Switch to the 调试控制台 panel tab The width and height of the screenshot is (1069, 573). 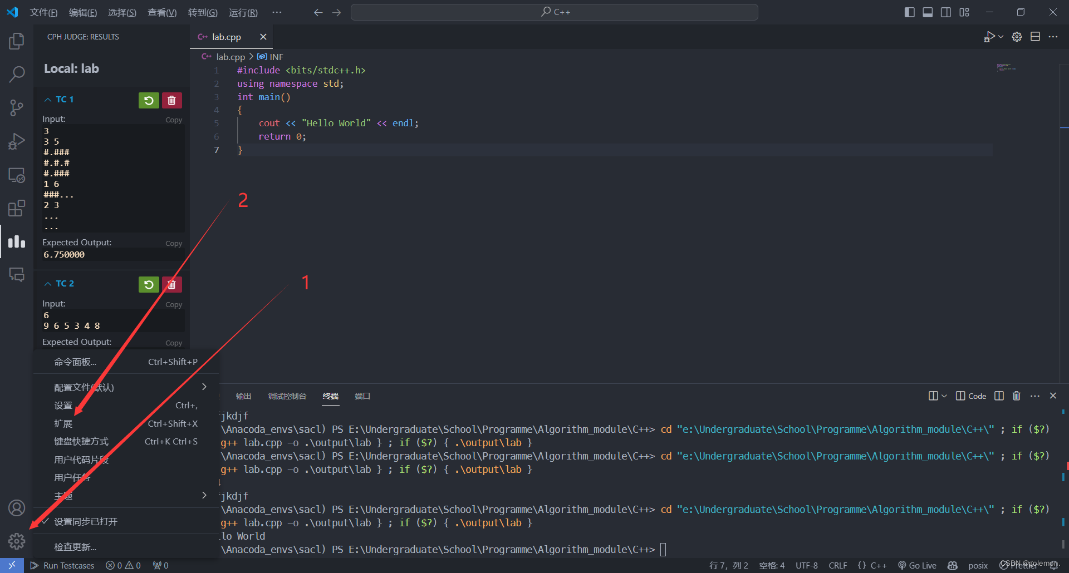[287, 396]
